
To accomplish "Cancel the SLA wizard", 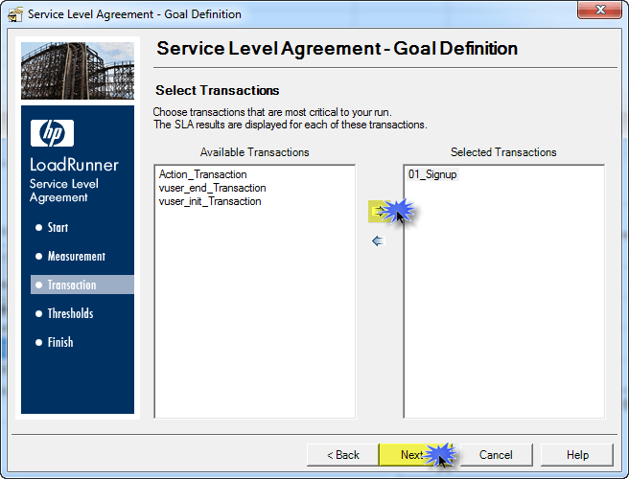I will [x=496, y=454].
